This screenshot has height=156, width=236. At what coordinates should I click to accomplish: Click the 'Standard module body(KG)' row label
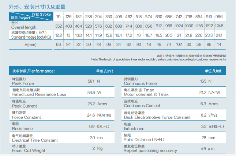[x=31, y=37]
